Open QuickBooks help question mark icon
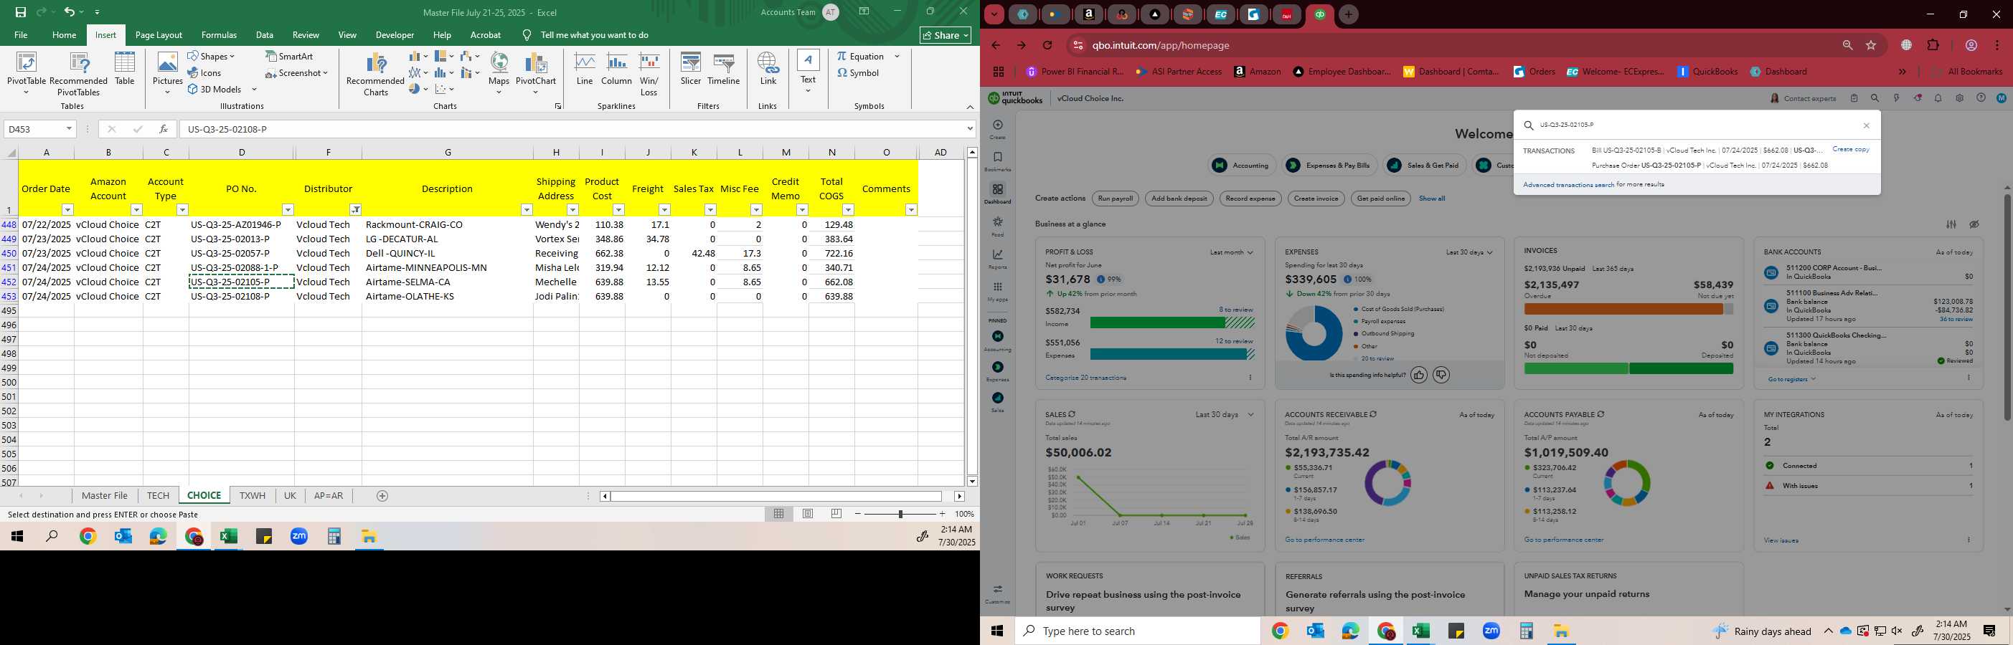 coord(1980,98)
